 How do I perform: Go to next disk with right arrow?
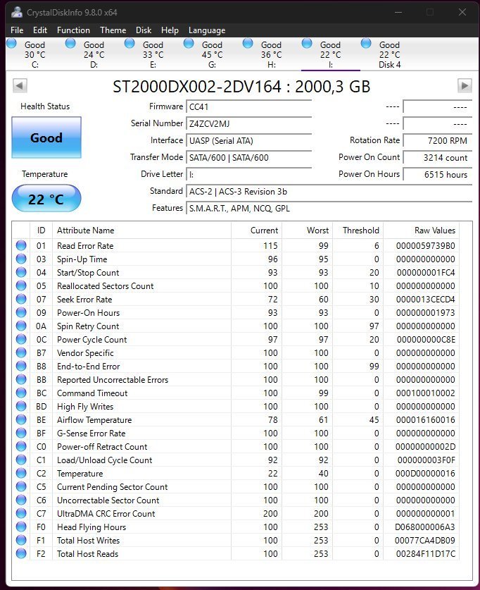(x=464, y=86)
